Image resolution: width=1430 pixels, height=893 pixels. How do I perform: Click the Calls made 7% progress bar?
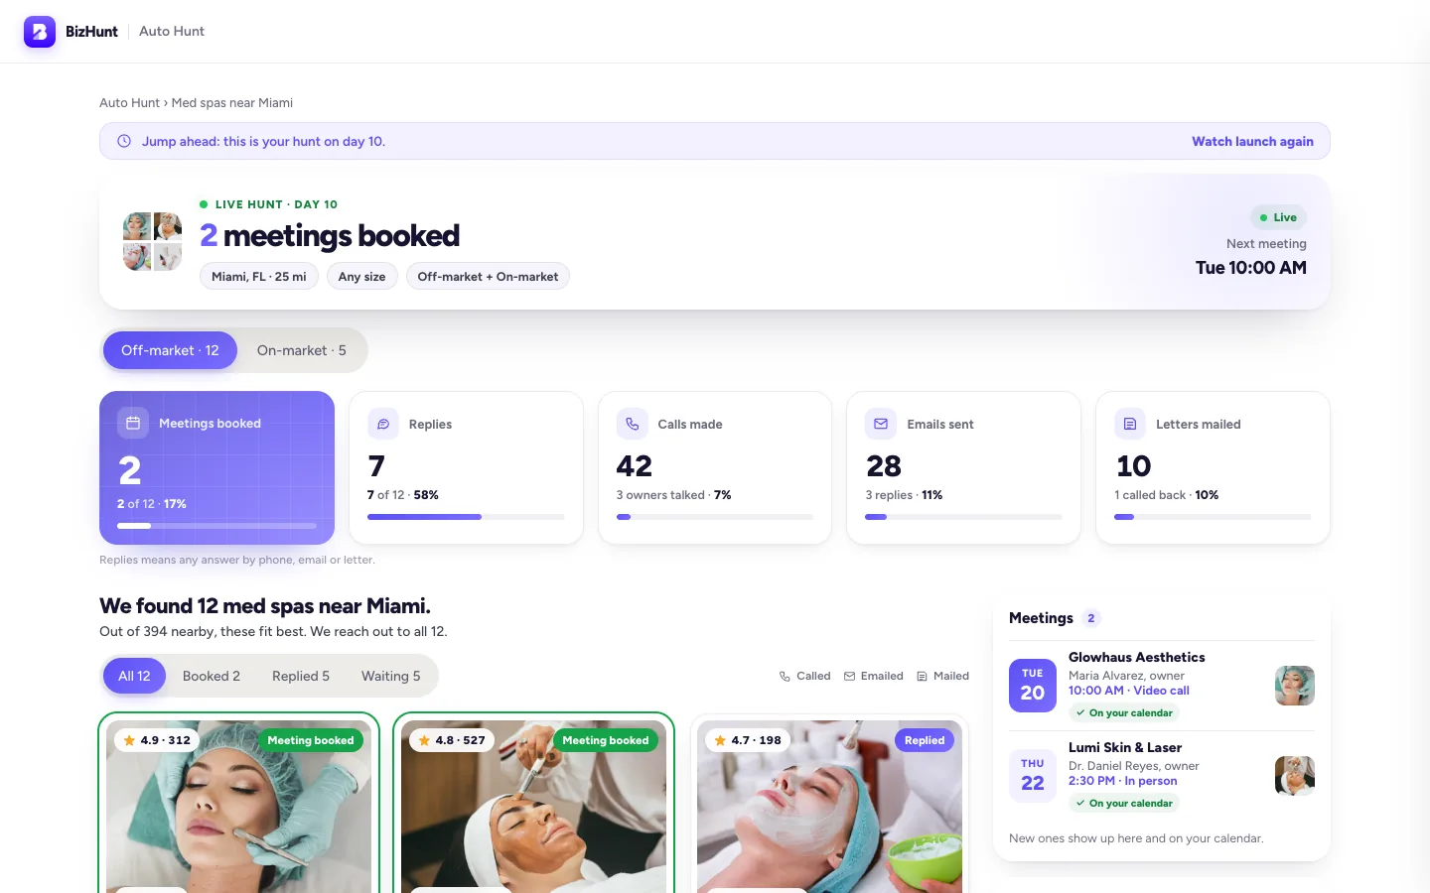(715, 517)
